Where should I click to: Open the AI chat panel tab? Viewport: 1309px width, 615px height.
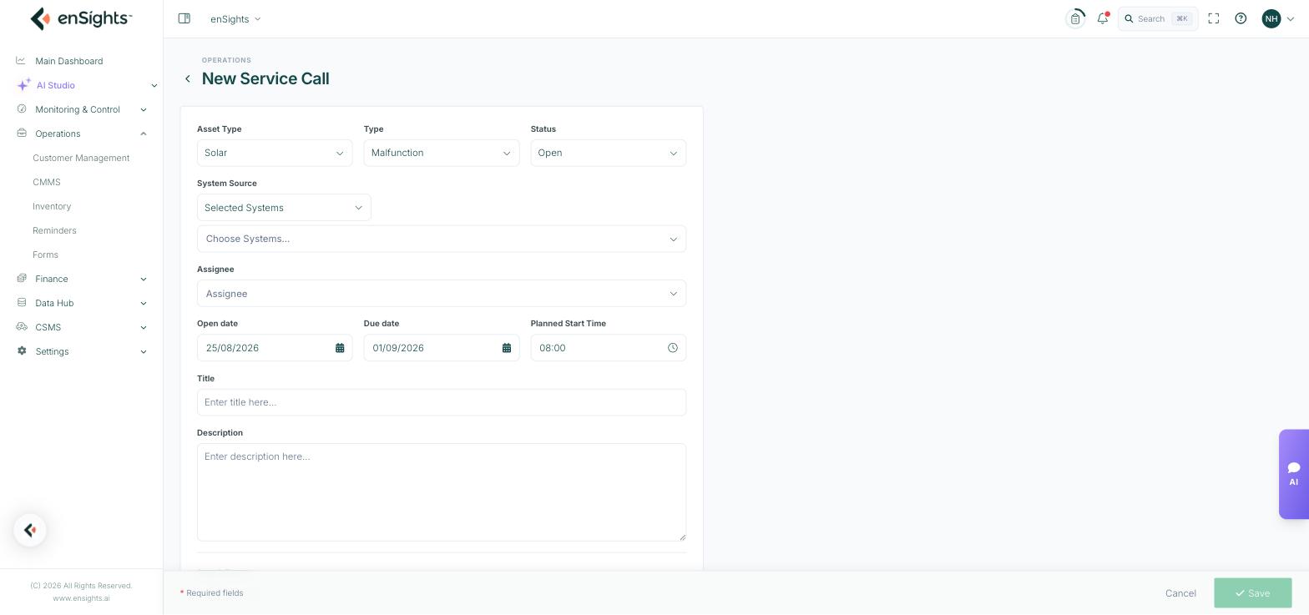1294,474
